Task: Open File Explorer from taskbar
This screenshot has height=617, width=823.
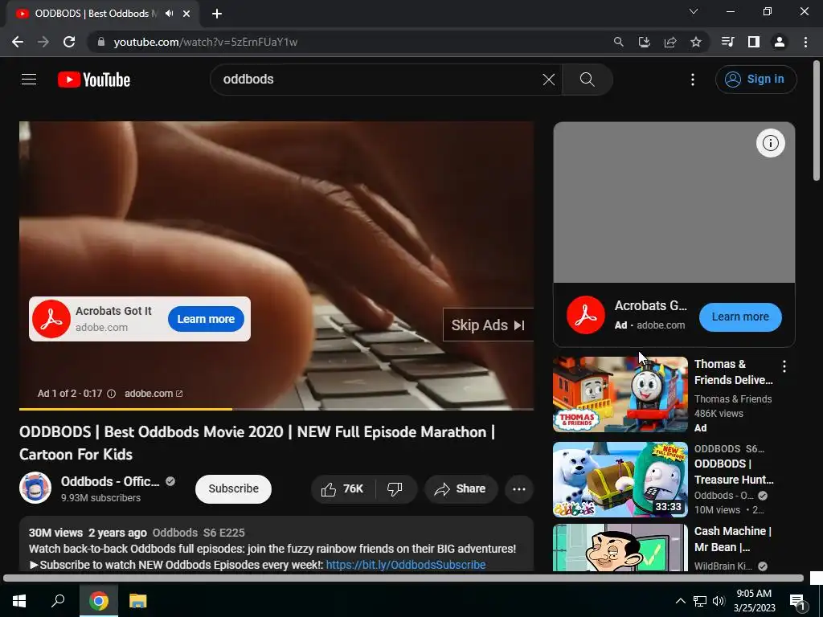Action: 138,601
